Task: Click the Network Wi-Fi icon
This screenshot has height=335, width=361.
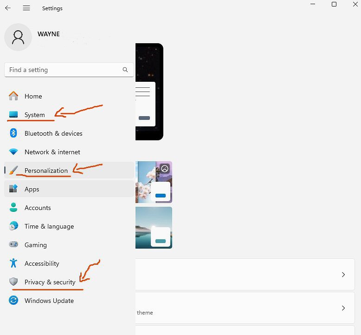Action: click(13, 152)
